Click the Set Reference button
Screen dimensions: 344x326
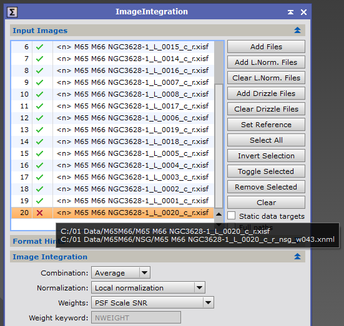(x=266, y=125)
